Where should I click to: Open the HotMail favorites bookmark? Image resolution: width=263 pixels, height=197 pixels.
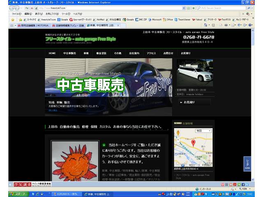click(x=99, y=20)
